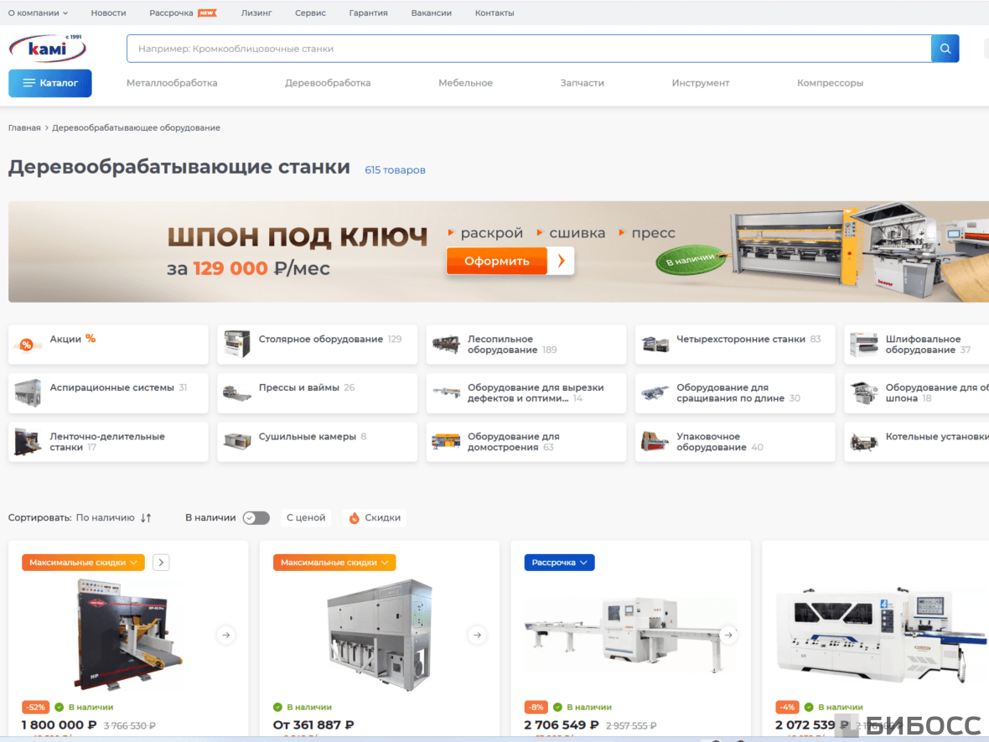989x742 pixels.
Task: Open the Металлообработка menu
Action: [x=172, y=83]
